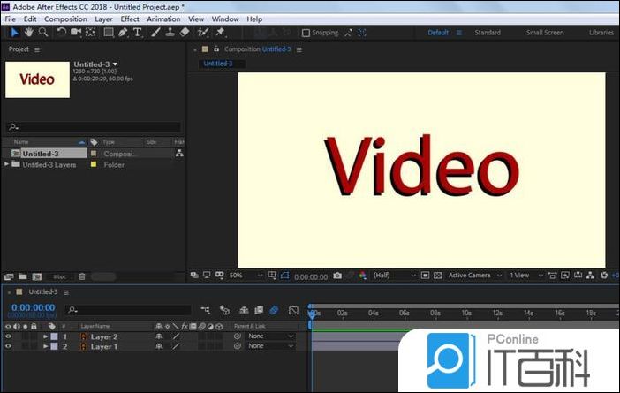Open the Animation menu
620x393 pixels.
pyautogui.click(x=163, y=19)
